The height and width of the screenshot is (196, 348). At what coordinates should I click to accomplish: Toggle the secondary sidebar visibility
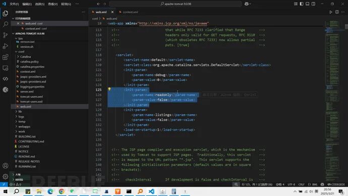(313, 4)
